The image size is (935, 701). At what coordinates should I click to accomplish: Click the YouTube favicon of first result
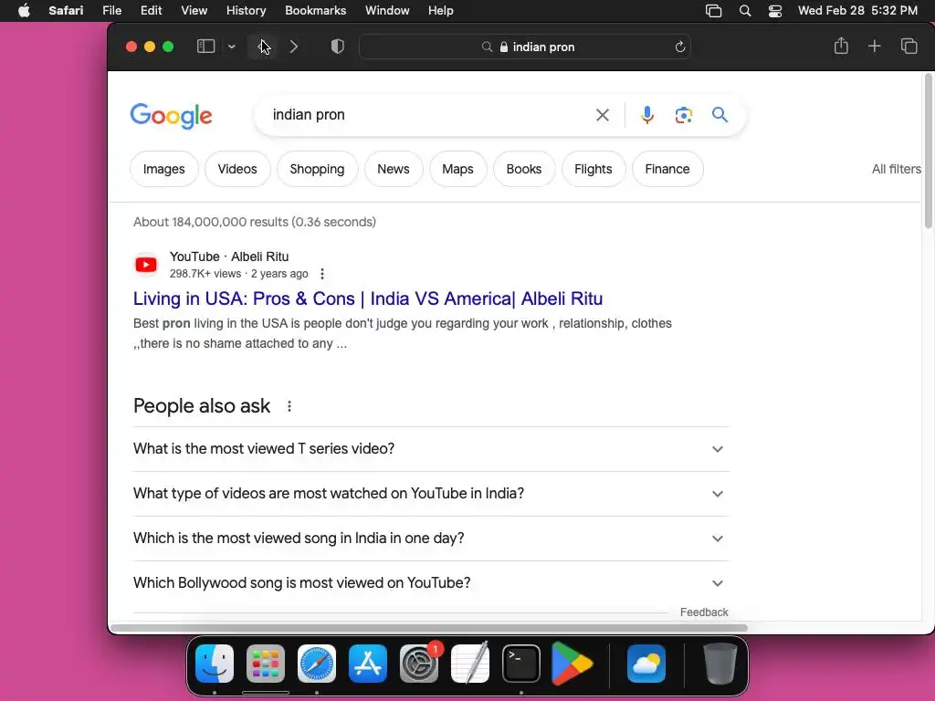pos(146,265)
